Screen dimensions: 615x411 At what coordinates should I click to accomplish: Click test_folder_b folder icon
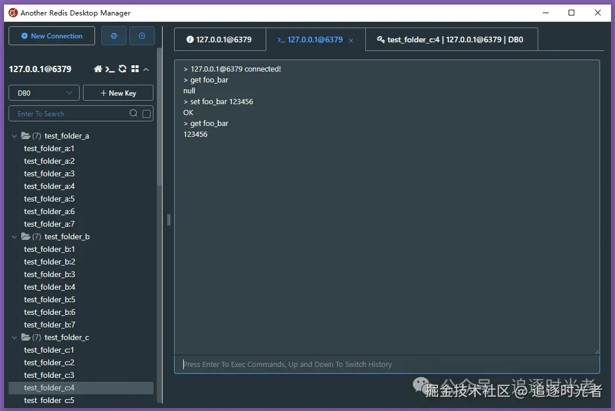26,236
